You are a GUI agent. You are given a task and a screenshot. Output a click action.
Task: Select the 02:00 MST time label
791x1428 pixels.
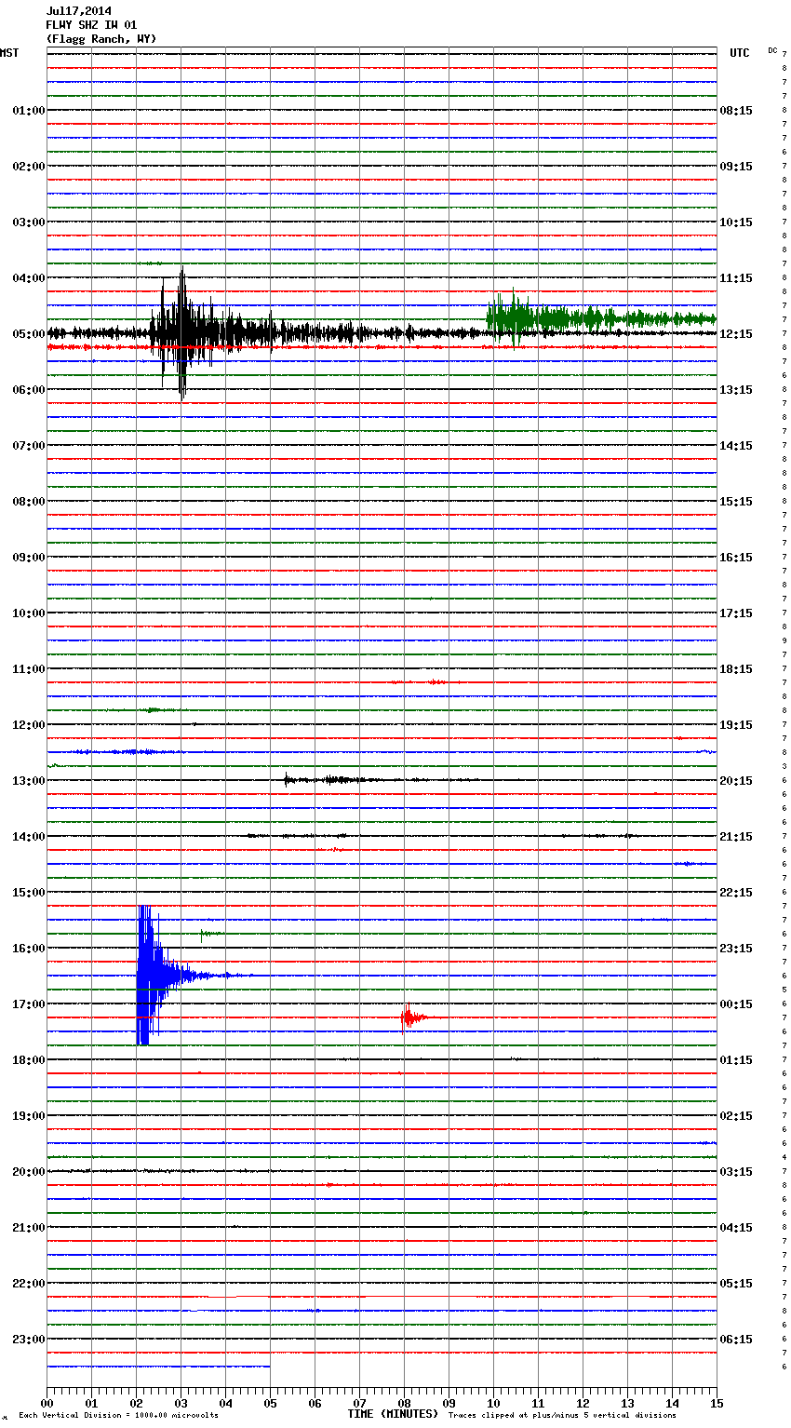[x=29, y=167]
